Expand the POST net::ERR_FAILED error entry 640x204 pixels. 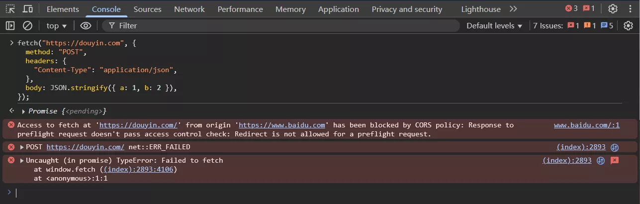pos(22,147)
